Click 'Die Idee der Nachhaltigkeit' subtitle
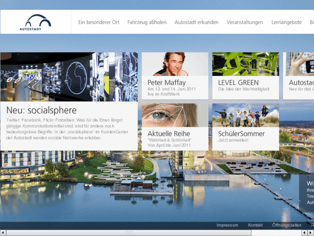The width and height of the screenshot is (314, 236). (244, 89)
